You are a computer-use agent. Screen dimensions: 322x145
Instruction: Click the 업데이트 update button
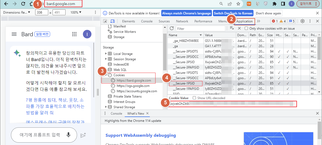click(308, 4)
